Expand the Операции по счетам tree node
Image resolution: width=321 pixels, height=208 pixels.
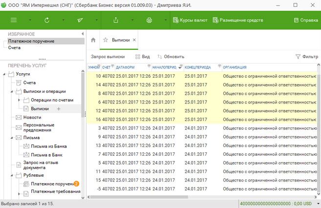(19, 100)
